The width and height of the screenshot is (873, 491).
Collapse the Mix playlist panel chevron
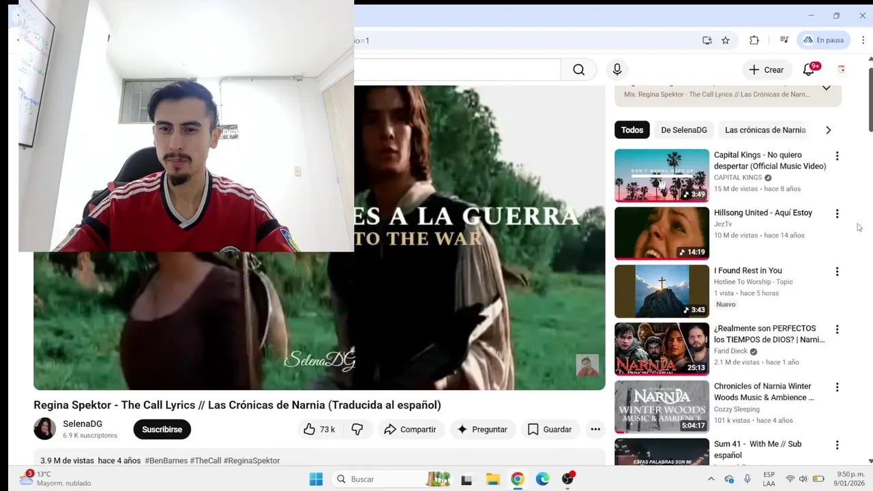(x=826, y=88)
